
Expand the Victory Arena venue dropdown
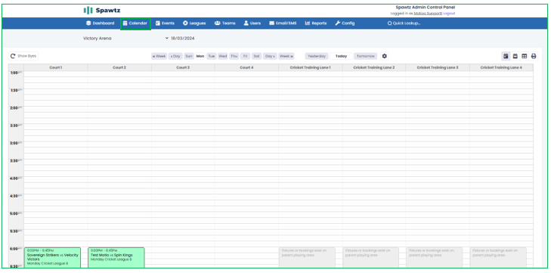125,39
